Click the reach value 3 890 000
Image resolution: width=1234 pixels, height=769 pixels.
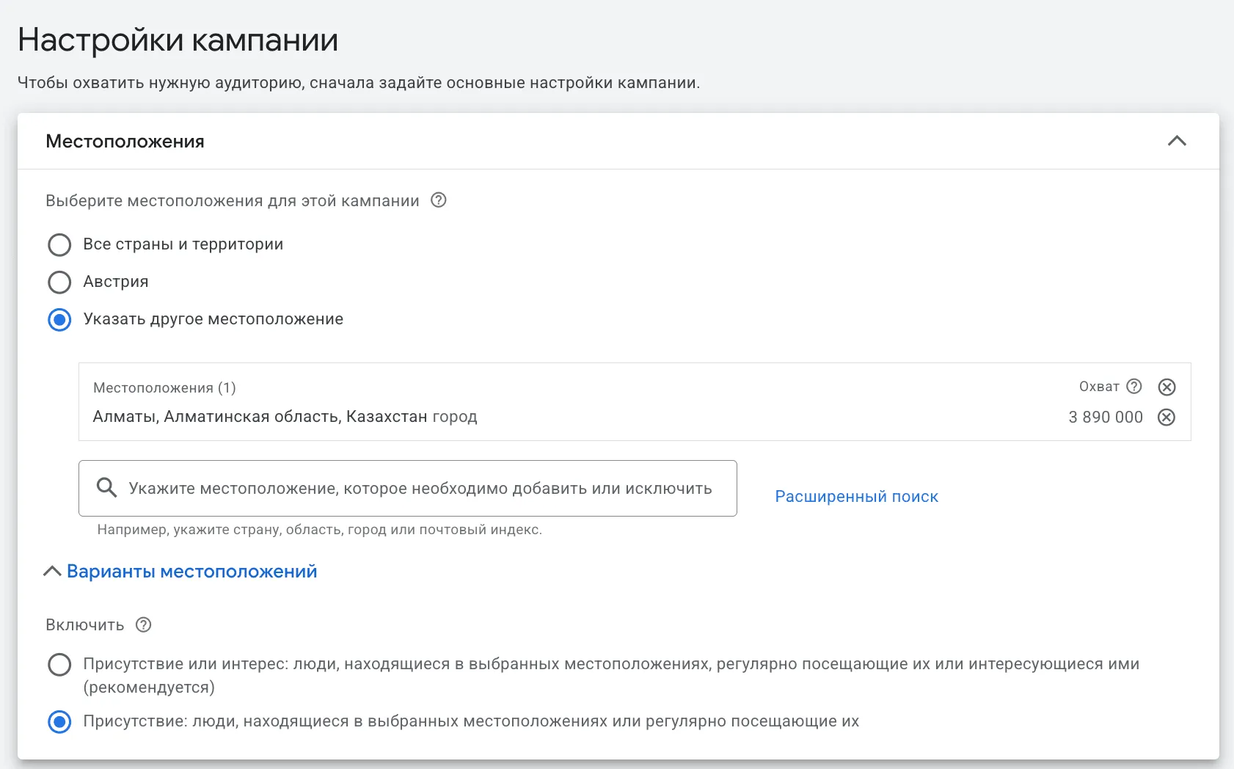tap(1106, 417)
